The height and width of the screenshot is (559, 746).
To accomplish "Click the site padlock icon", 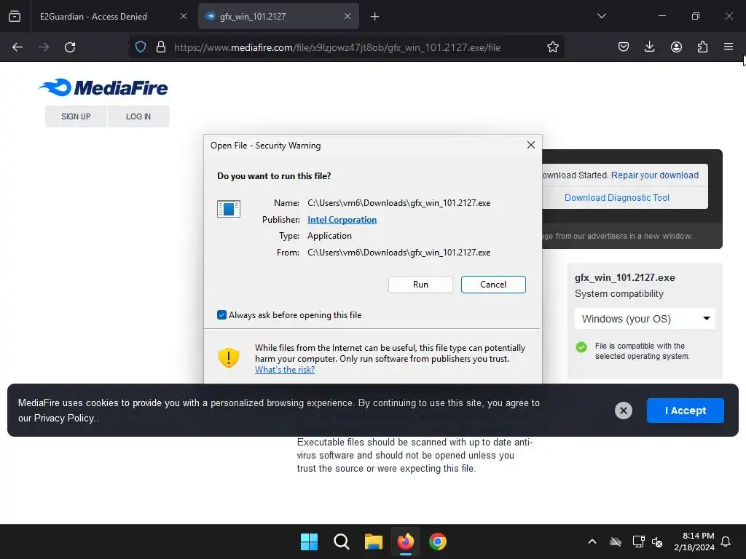I will pos(161,47).
